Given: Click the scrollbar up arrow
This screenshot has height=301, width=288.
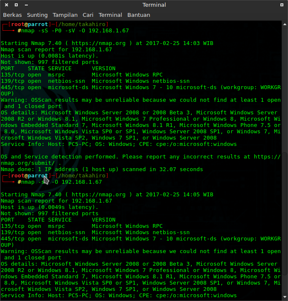Looking at the screenshot, I should [285, 24].
